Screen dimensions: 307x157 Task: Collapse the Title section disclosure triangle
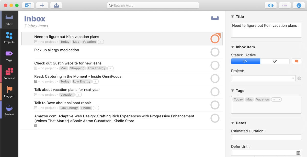coord(233,16)
